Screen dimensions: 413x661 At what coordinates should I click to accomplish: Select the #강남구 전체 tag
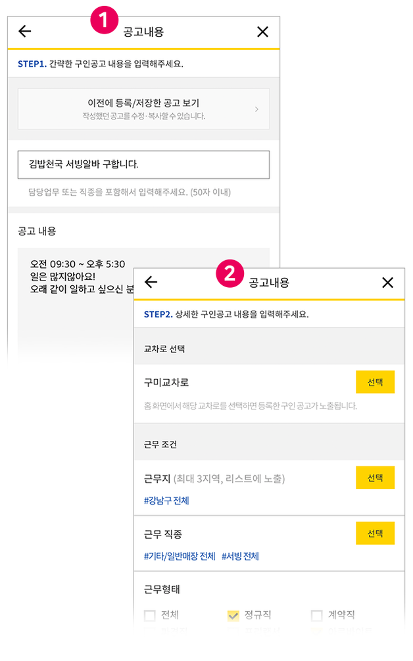coord(166,501)
